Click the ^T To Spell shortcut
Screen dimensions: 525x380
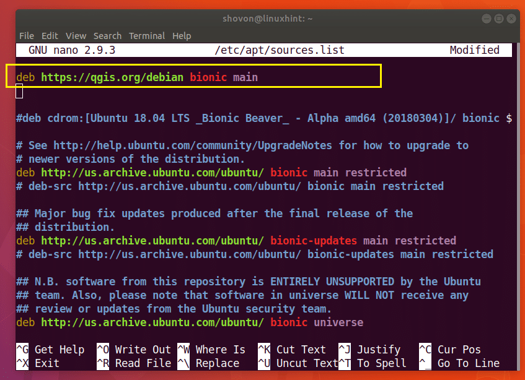[373, 363]
